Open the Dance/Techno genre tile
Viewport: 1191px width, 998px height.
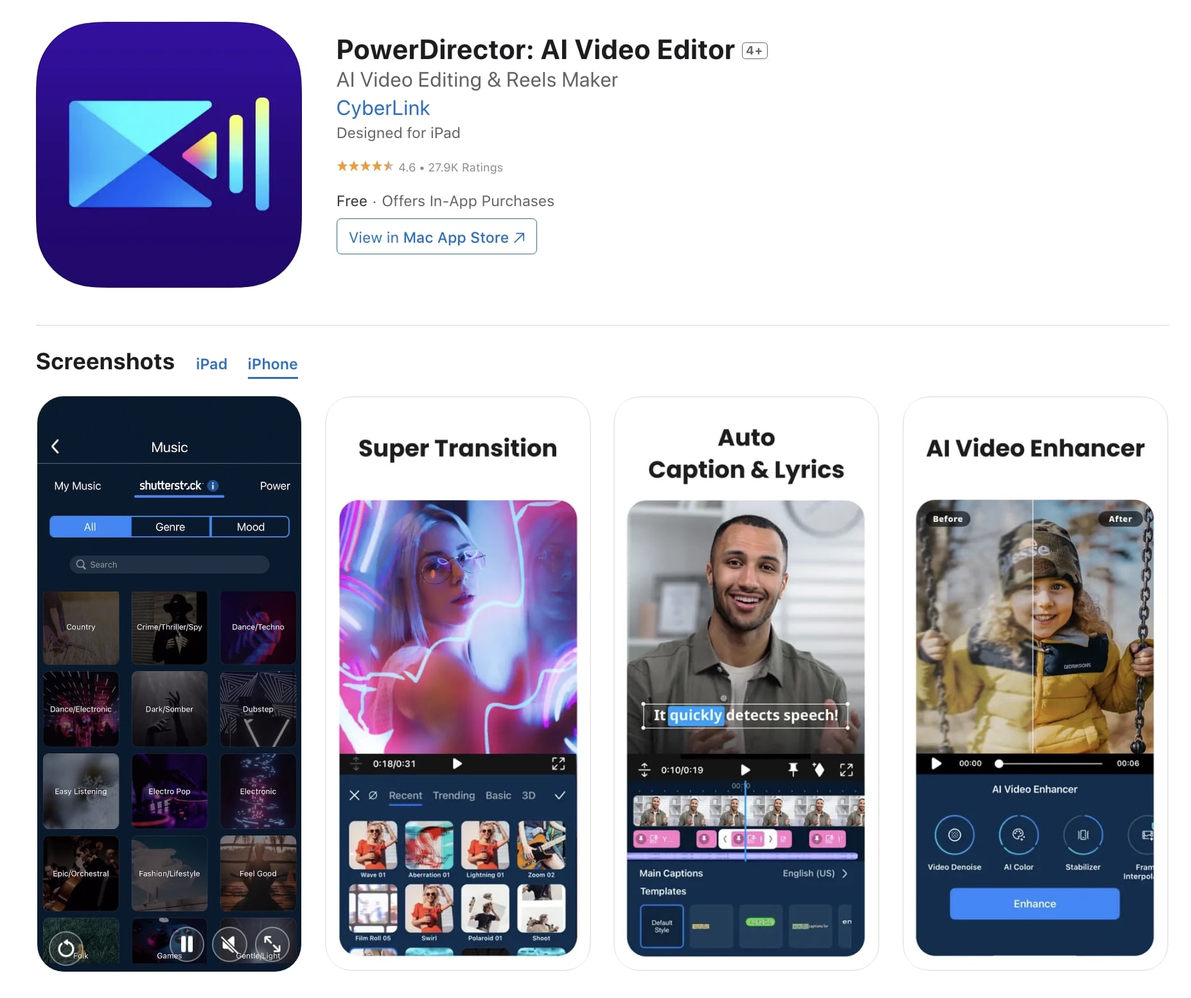point(258,627)
